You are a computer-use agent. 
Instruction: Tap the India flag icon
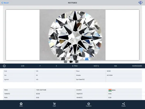pos(110,90)
